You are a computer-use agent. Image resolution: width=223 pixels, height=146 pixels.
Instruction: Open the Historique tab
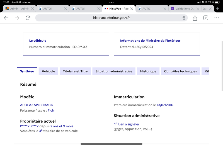[148, 71]
